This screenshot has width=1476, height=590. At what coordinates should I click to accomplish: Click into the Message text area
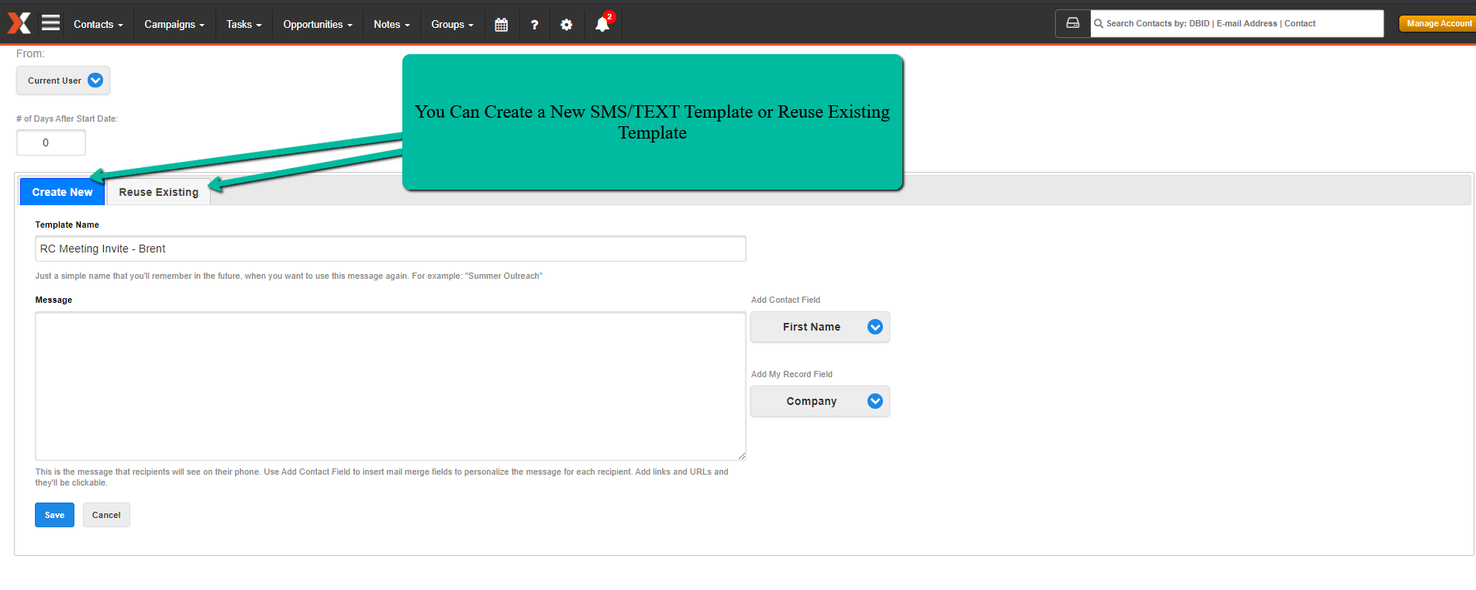click(x=391, y=386)
